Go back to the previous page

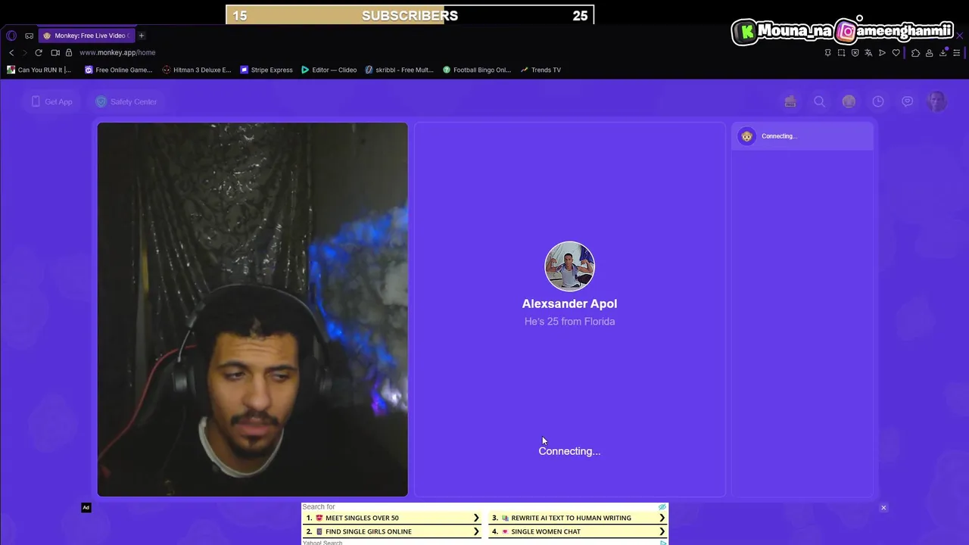11,52
